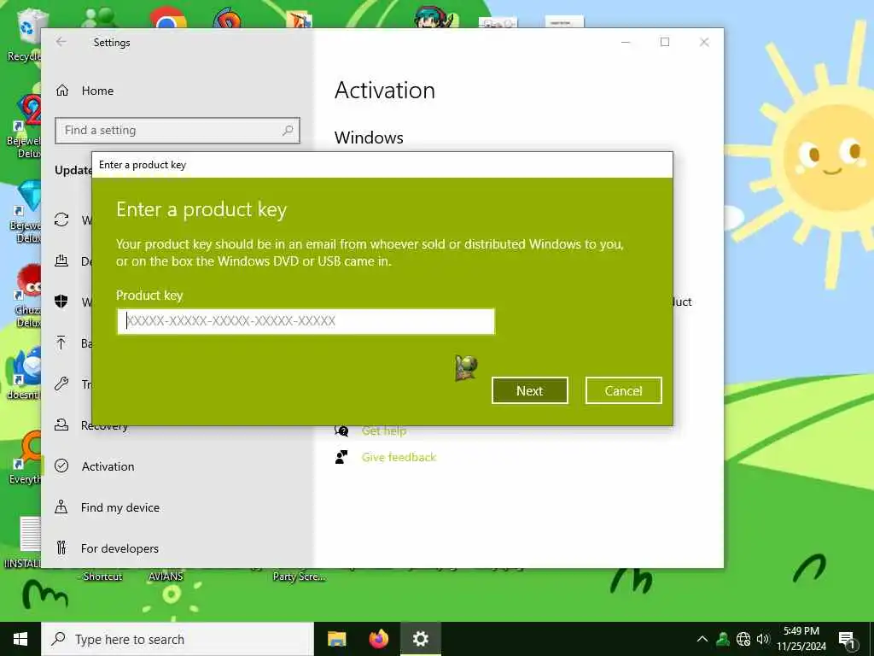The width and height of the screenshot is (874, 656).
Task: Click the green person tray icon
Action: click(x=723, y=639)
